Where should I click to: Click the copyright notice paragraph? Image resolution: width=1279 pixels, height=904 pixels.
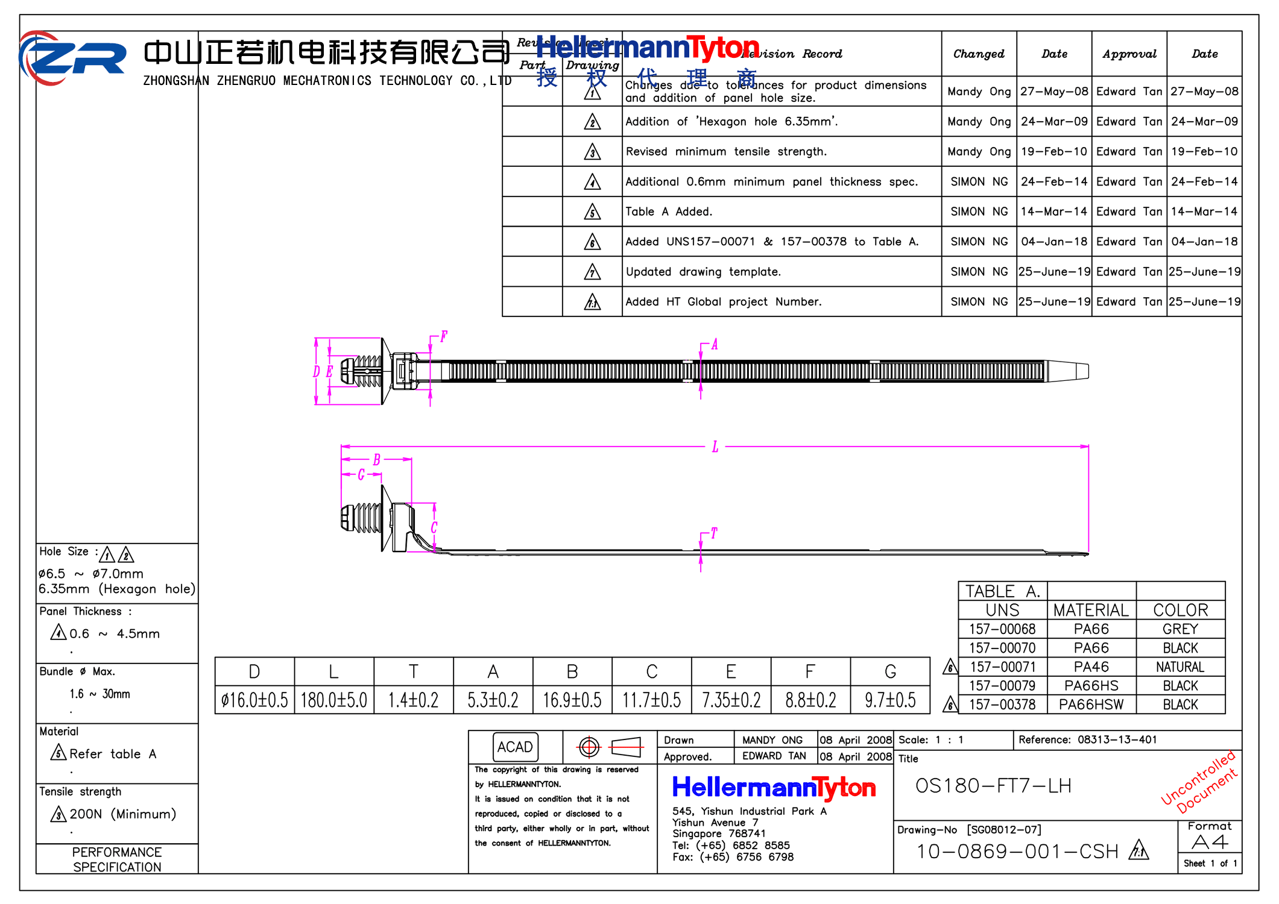[x=562, y=806]
